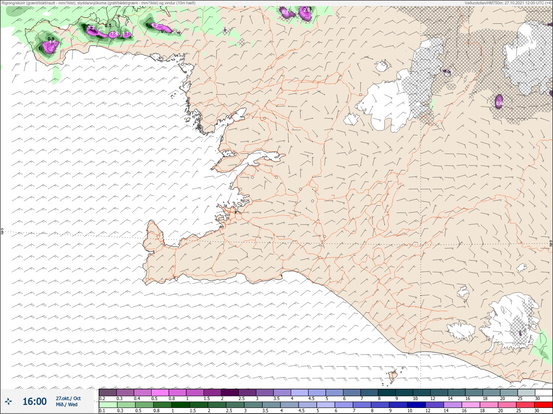The width and height of the screenshot is (553, 414).
Task: Click the "0.9" precipitation value on the map
Action: [51, 39]
